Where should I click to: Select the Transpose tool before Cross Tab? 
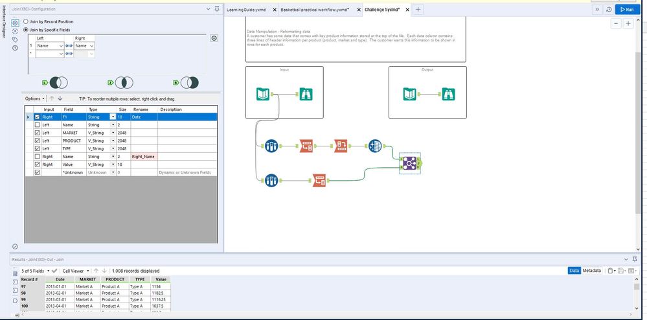(306, 146)
